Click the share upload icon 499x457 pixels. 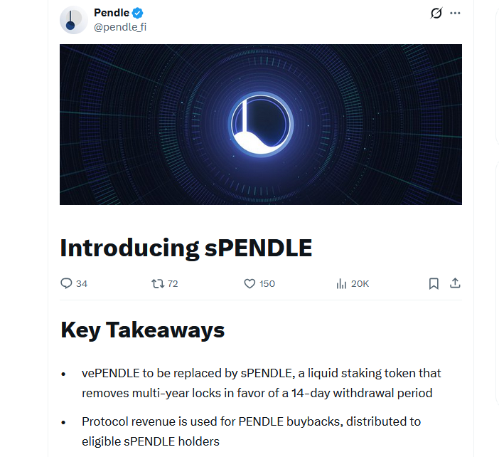456,283
